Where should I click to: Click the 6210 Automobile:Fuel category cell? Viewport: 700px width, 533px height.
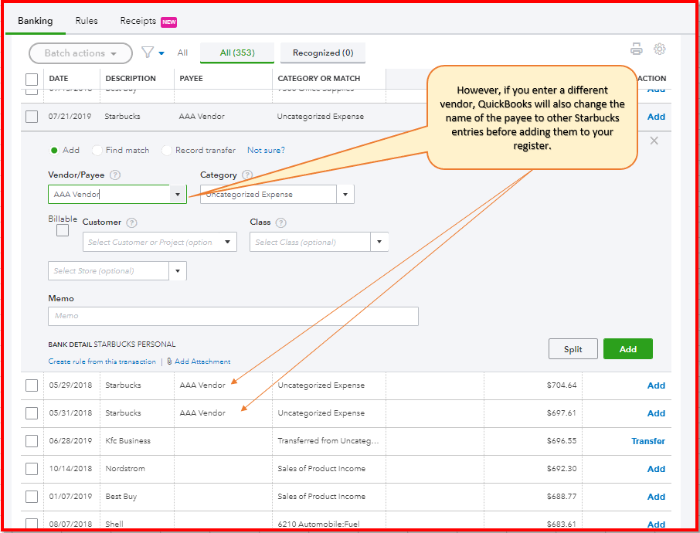pyautogui.click(x=318, y=524)
